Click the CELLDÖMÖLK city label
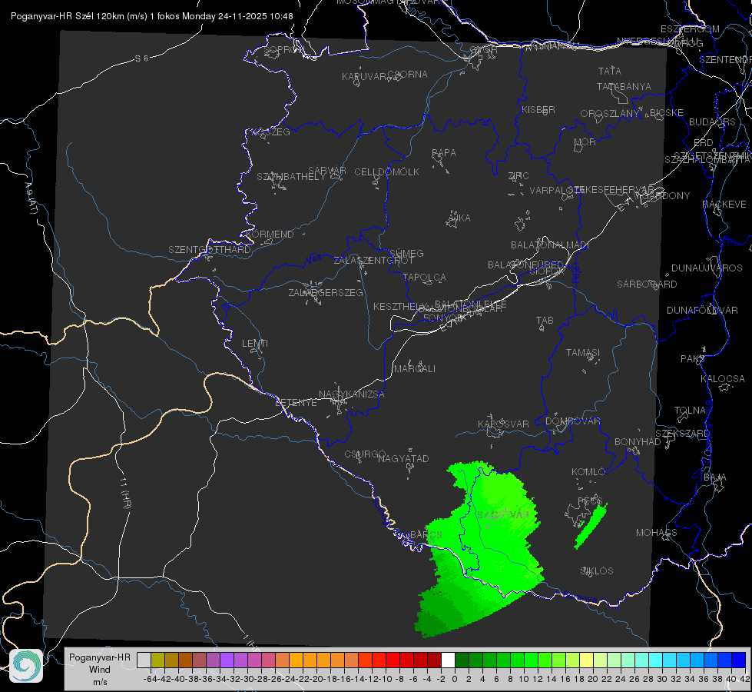This screenshot has width=752, height=692. 386,172
